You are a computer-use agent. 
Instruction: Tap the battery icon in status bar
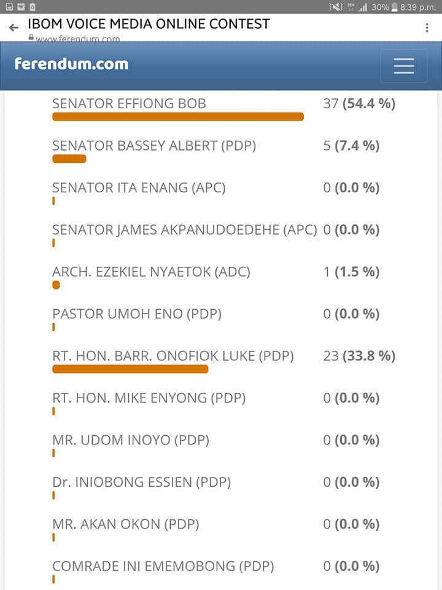[394, 7]
